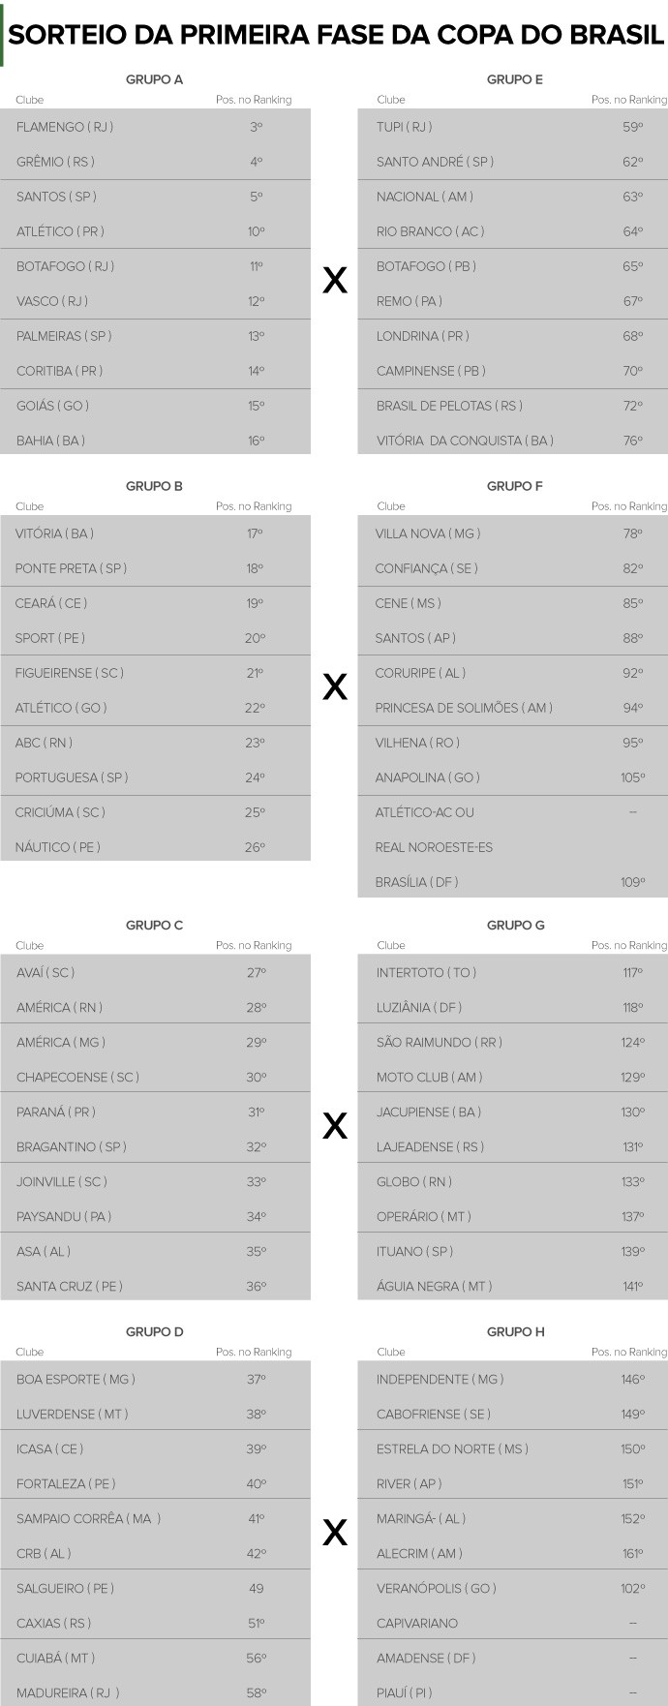668x1706 pixels.
Task: Select the CHAPECOENSE (SC) row
Action: pyautogui.click(x=77, y=1077)
